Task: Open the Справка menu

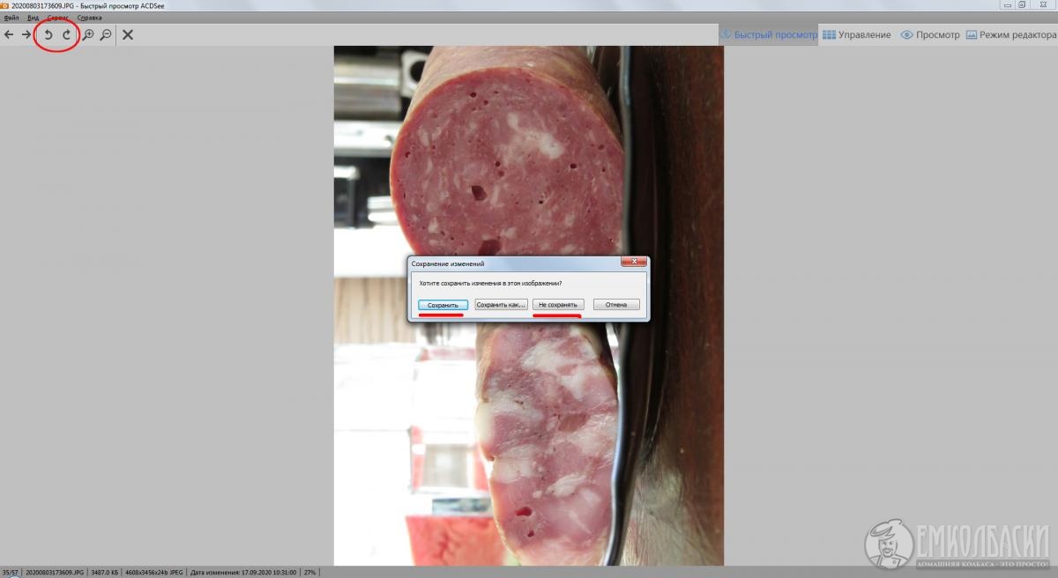Action: 89,18
